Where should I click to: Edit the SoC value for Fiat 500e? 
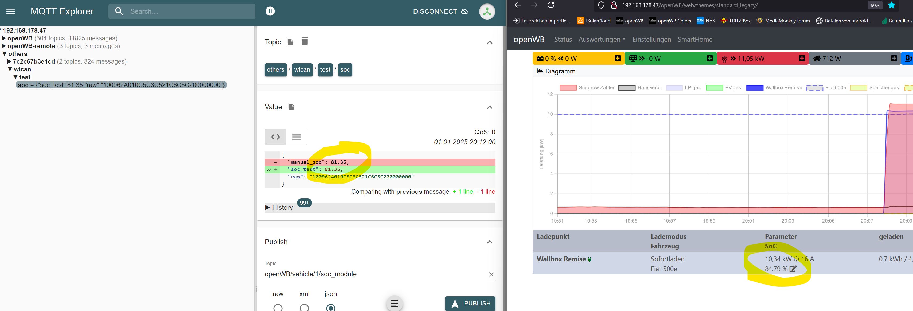[793, 269]
